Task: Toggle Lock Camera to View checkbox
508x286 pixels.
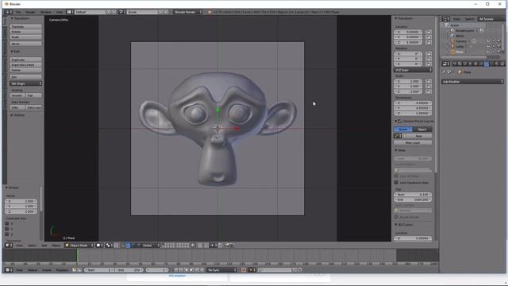Action: click(x=396, y=183)
